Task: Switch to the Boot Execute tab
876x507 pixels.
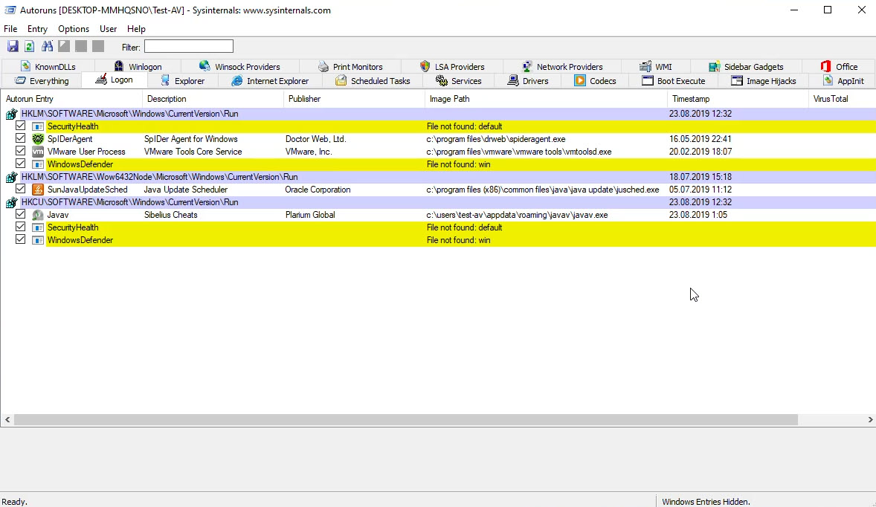Action: coord(673,81)
